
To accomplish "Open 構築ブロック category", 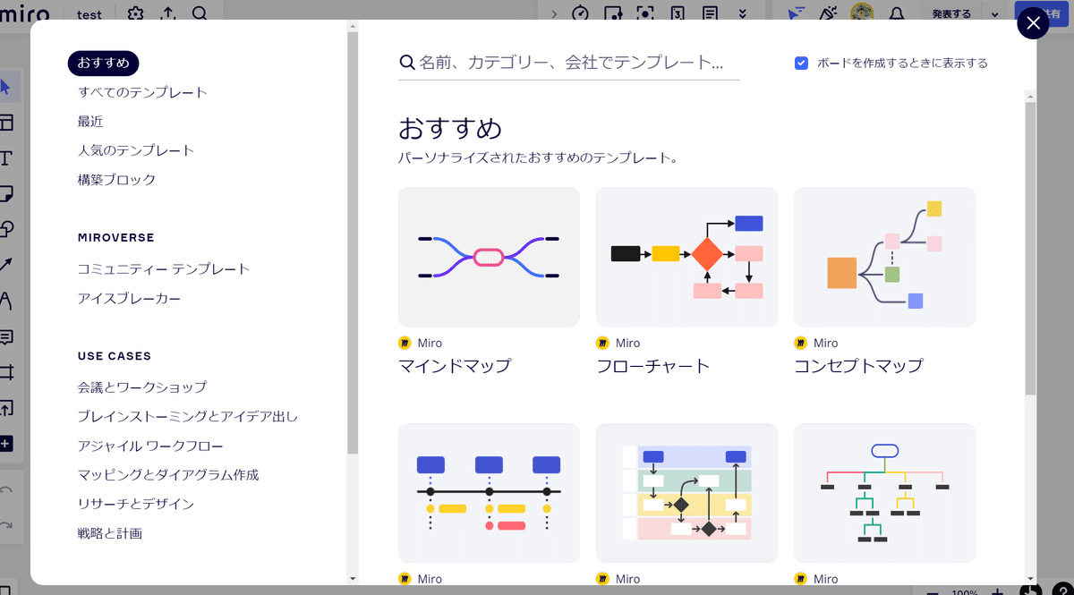I will click(116, 179).
